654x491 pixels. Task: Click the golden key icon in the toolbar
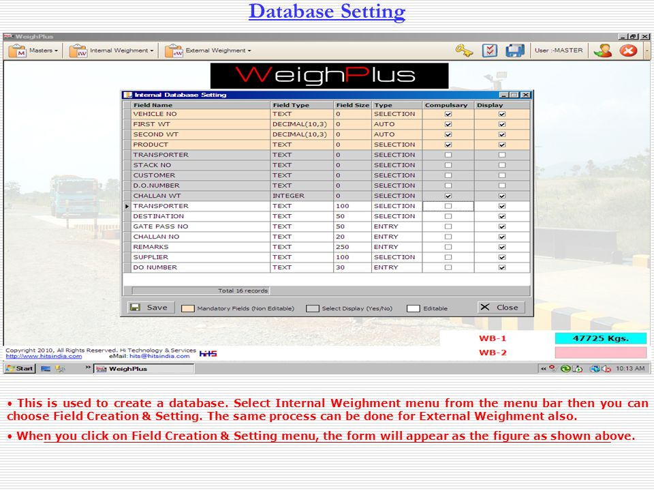click(x=464, y=50)
